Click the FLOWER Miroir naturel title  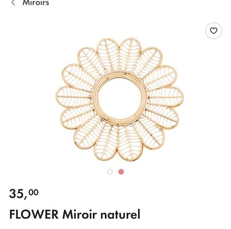pyautogui.click(x=75, y=214)
